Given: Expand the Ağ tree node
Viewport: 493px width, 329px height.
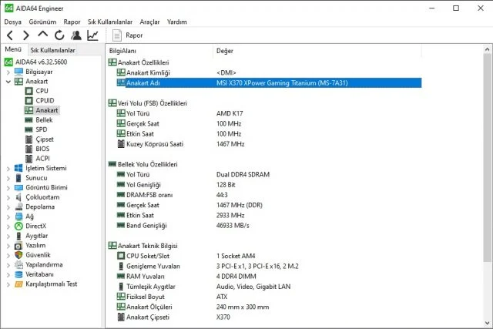Looking at the screenshot, I should tap(8, 217).
